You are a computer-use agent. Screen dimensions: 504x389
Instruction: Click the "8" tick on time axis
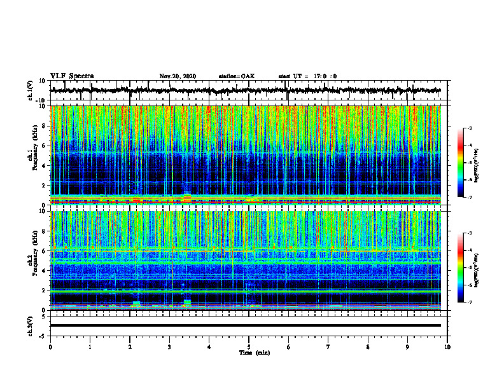coord(368,347)
